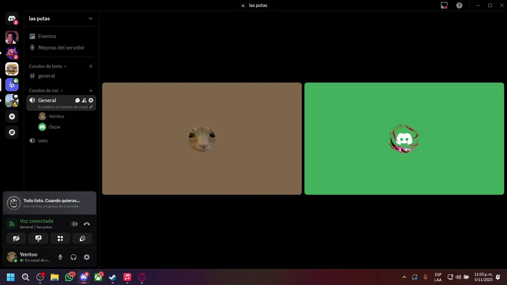This screenshot has width=507, height=285.
Task: Add a server with the plus icon
Action: [12, 116]
